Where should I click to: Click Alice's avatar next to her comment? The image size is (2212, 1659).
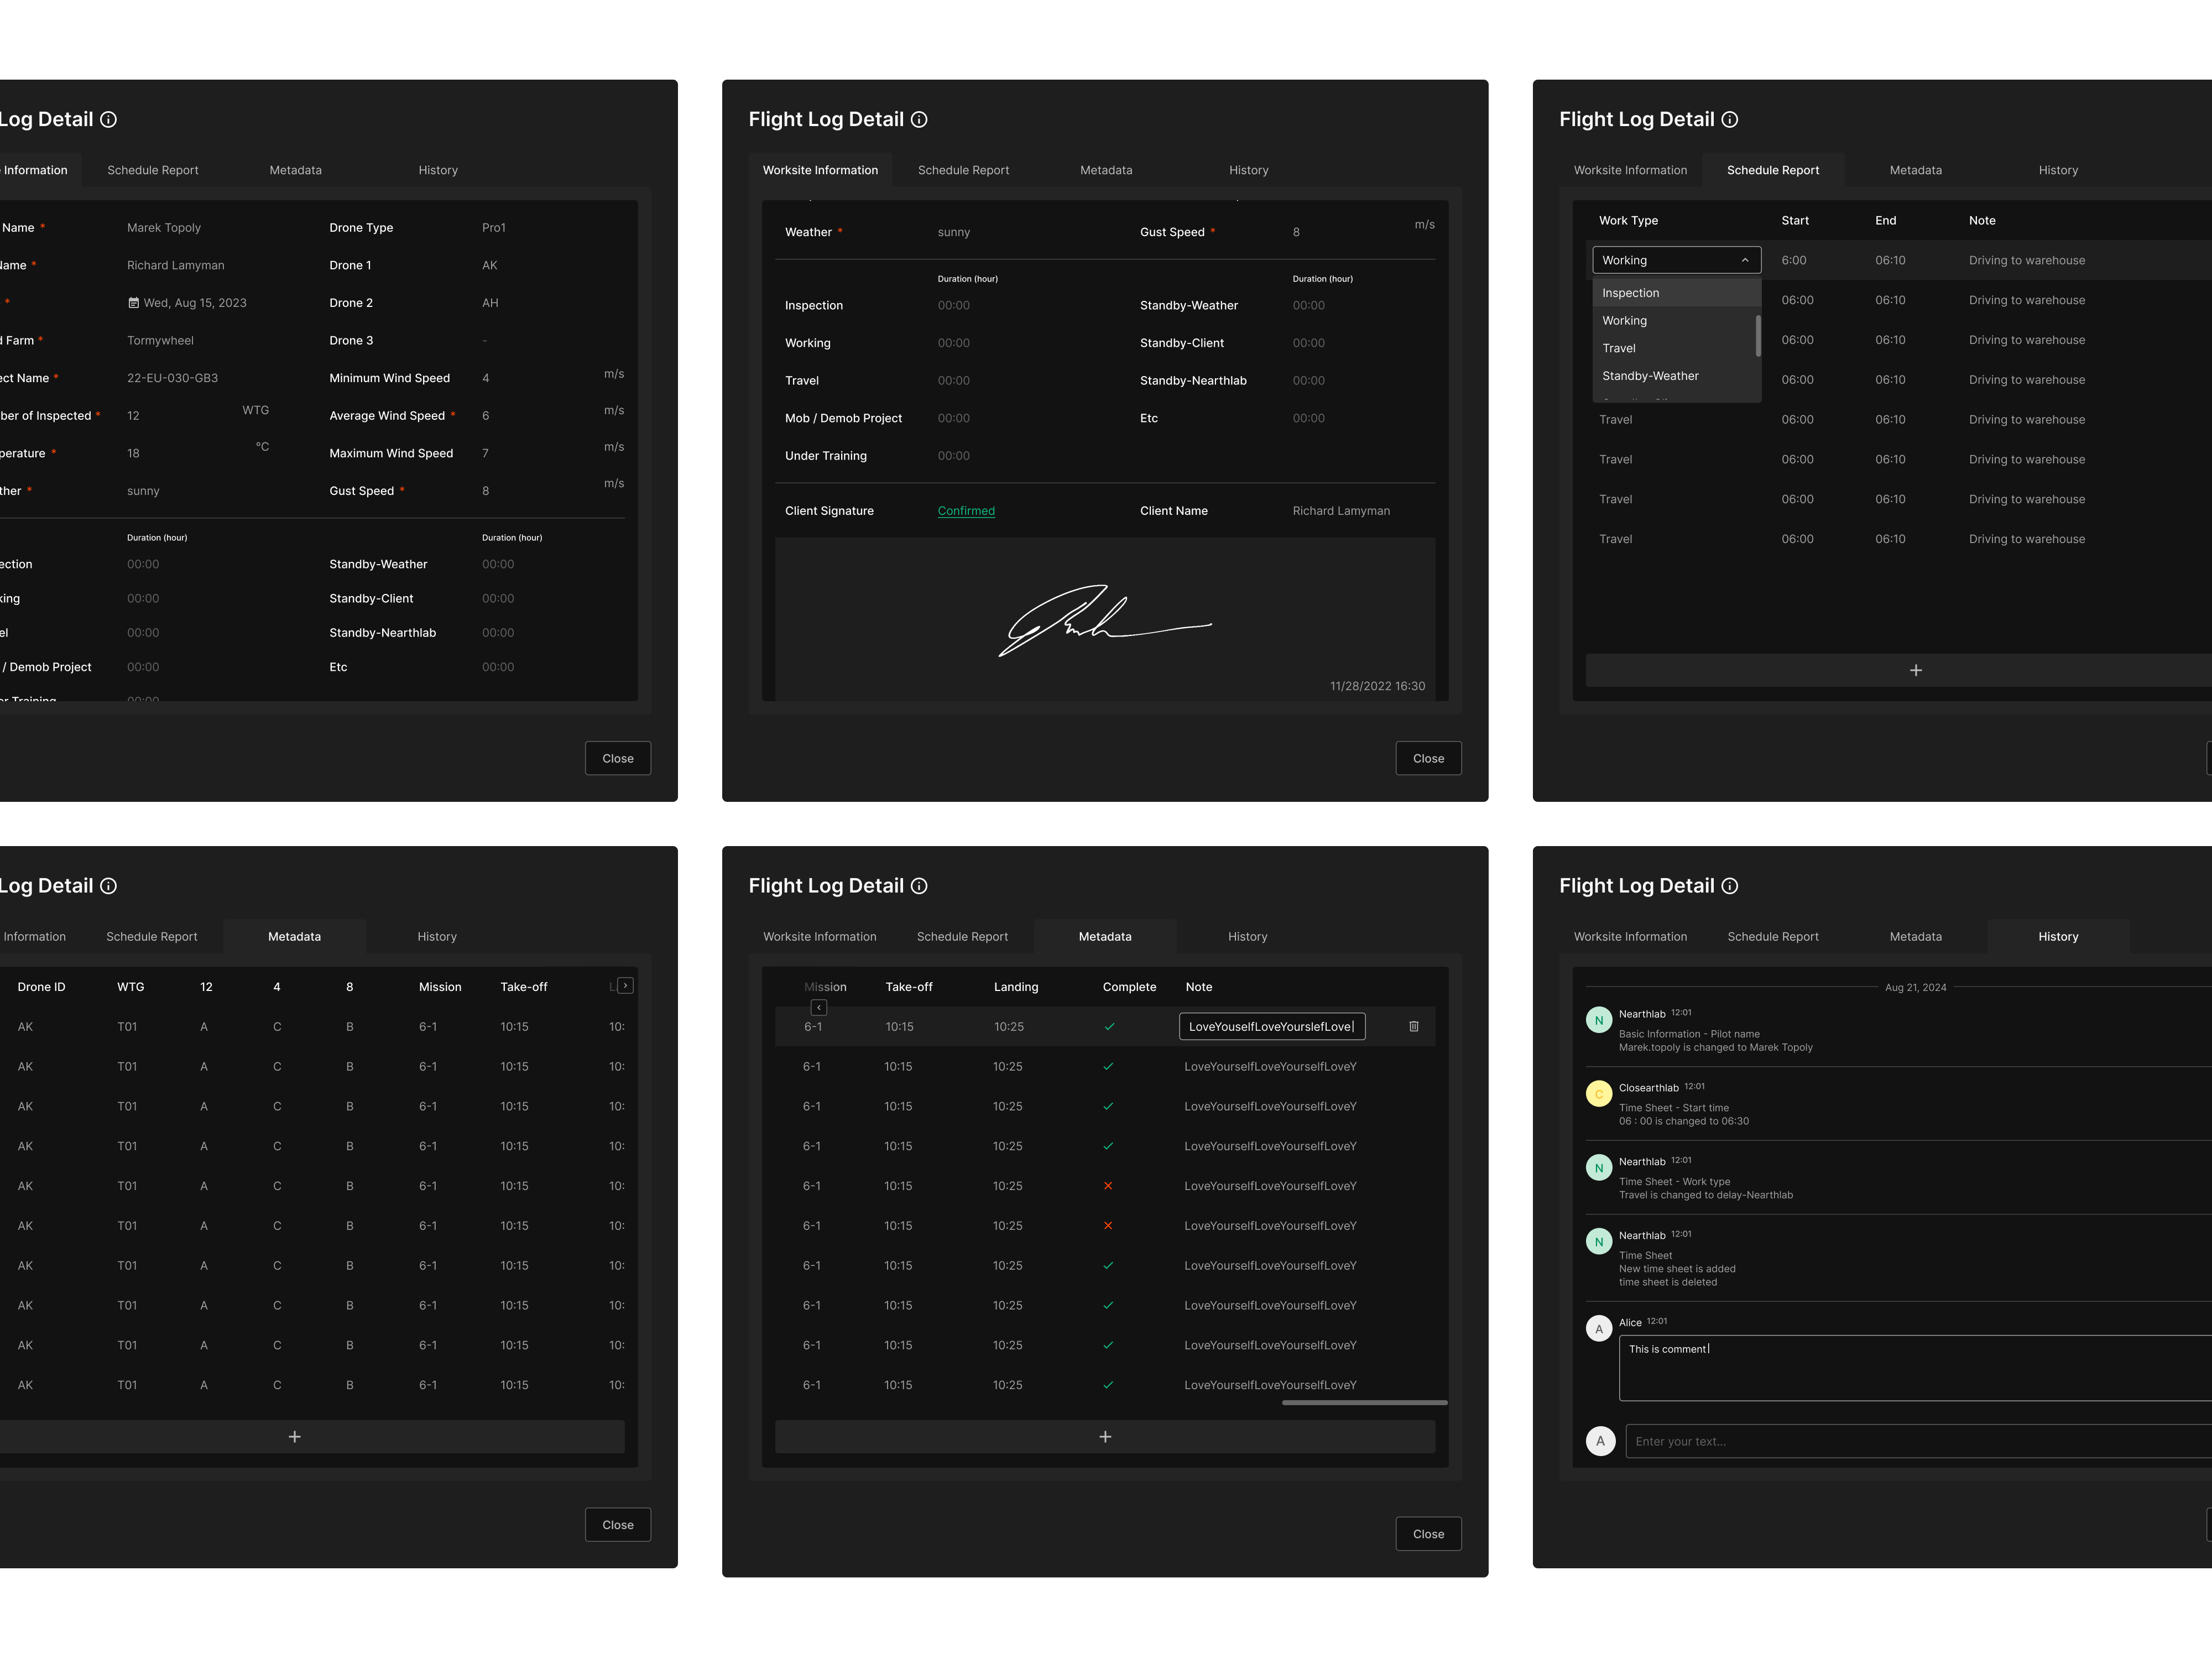[x=1599, y=1328]
